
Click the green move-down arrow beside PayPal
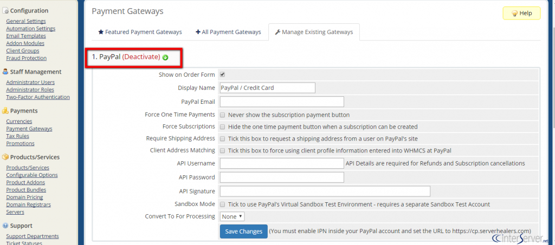(x=165, y=57)
